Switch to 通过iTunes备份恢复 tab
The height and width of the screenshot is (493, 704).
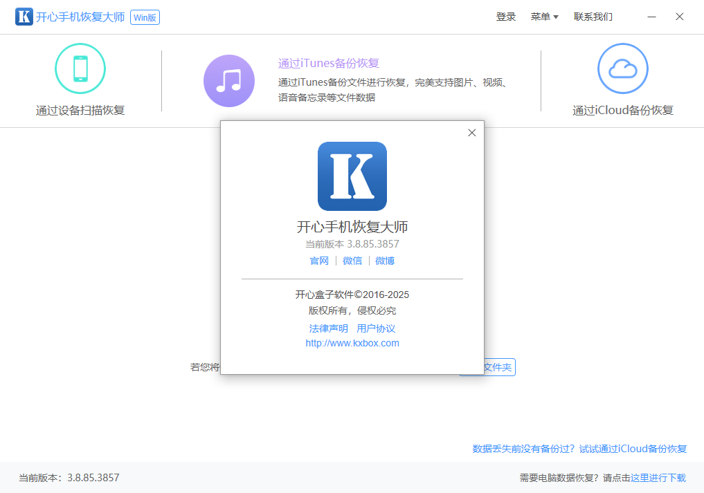(x=329, y=63)
